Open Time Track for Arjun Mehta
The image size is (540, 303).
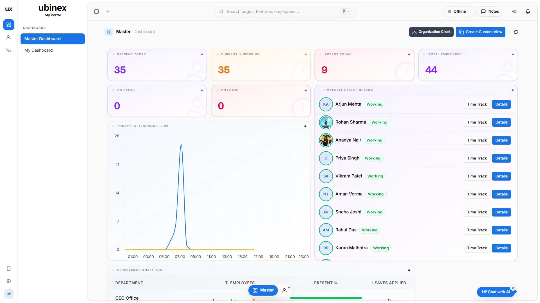pyautogui.click(x=477, y=104)
